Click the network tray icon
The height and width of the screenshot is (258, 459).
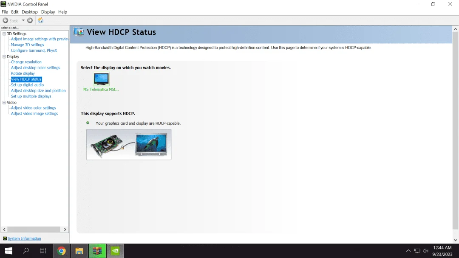coord(417,251)
